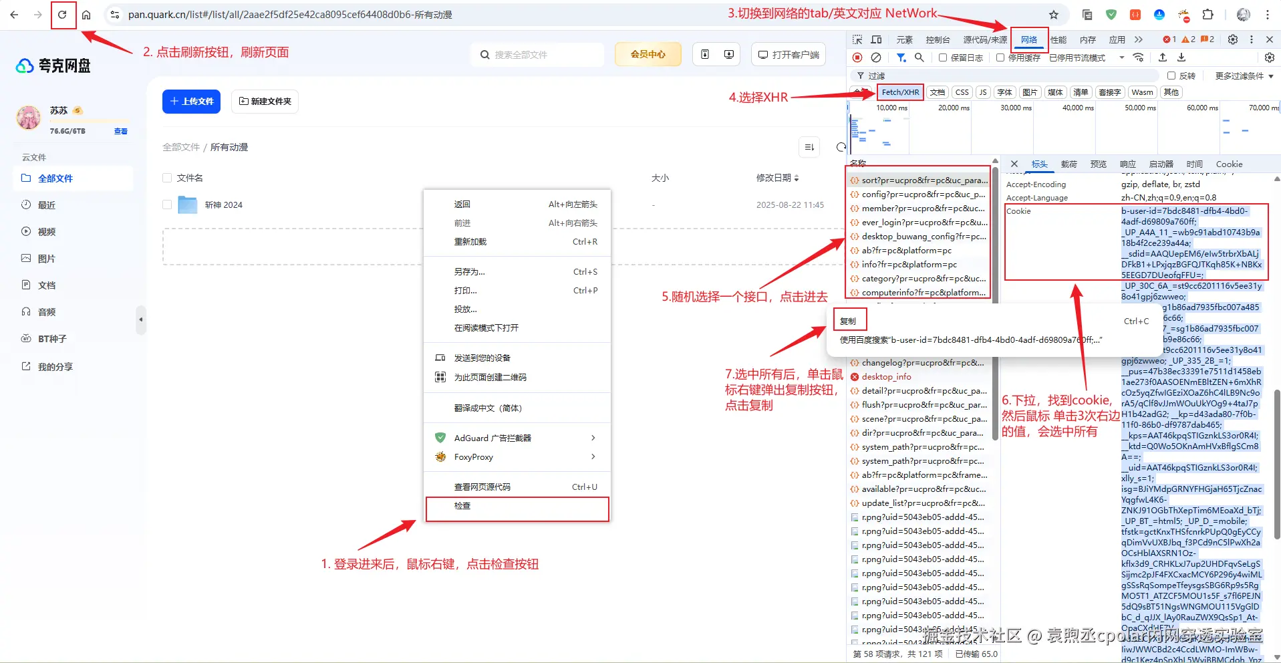Switch to the 网络 DevTools tab
1281x663 pixels.
click(x=1029, y=39)
